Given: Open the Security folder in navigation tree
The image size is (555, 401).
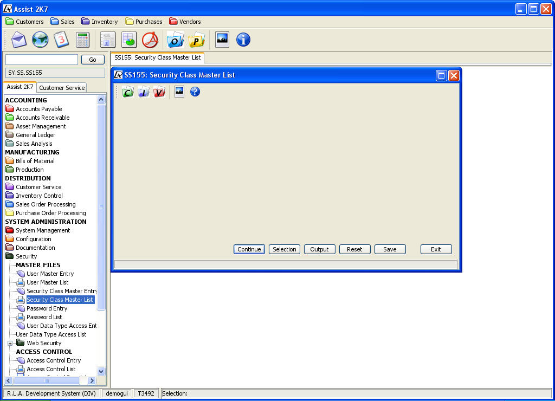Looking at the screenshot, I should click(x=26, y=256).
